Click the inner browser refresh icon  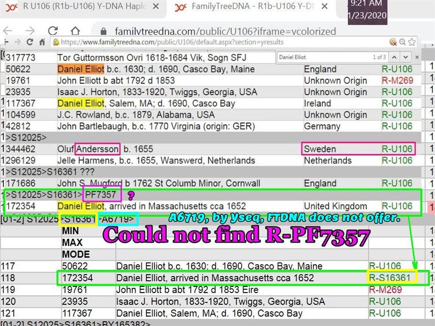[x=30, y=42]
